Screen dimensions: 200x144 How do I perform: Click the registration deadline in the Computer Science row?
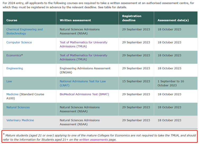[x=136, y=42]
